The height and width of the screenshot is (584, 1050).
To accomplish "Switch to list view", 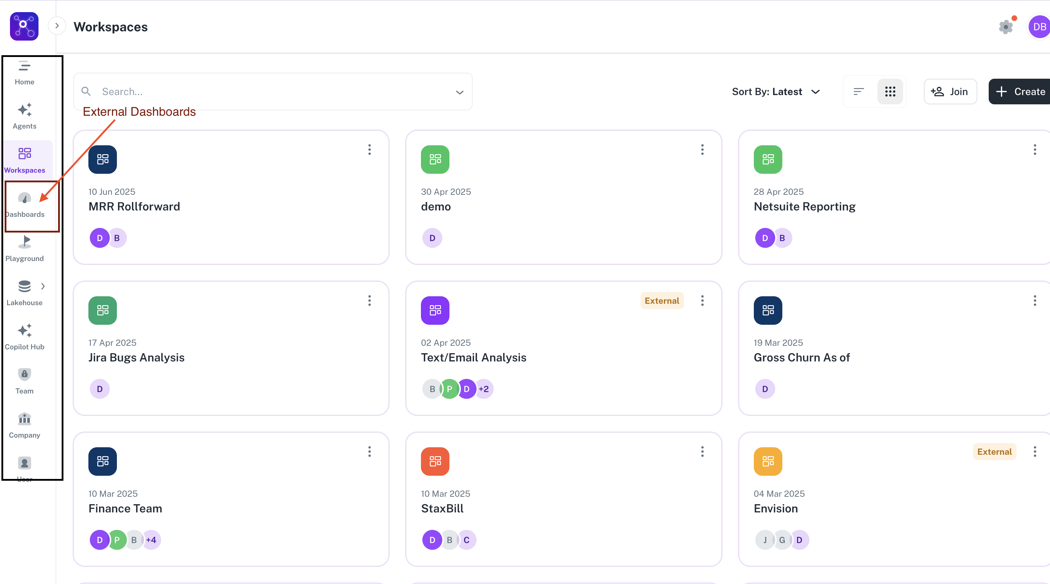I will tap(858, 92).
